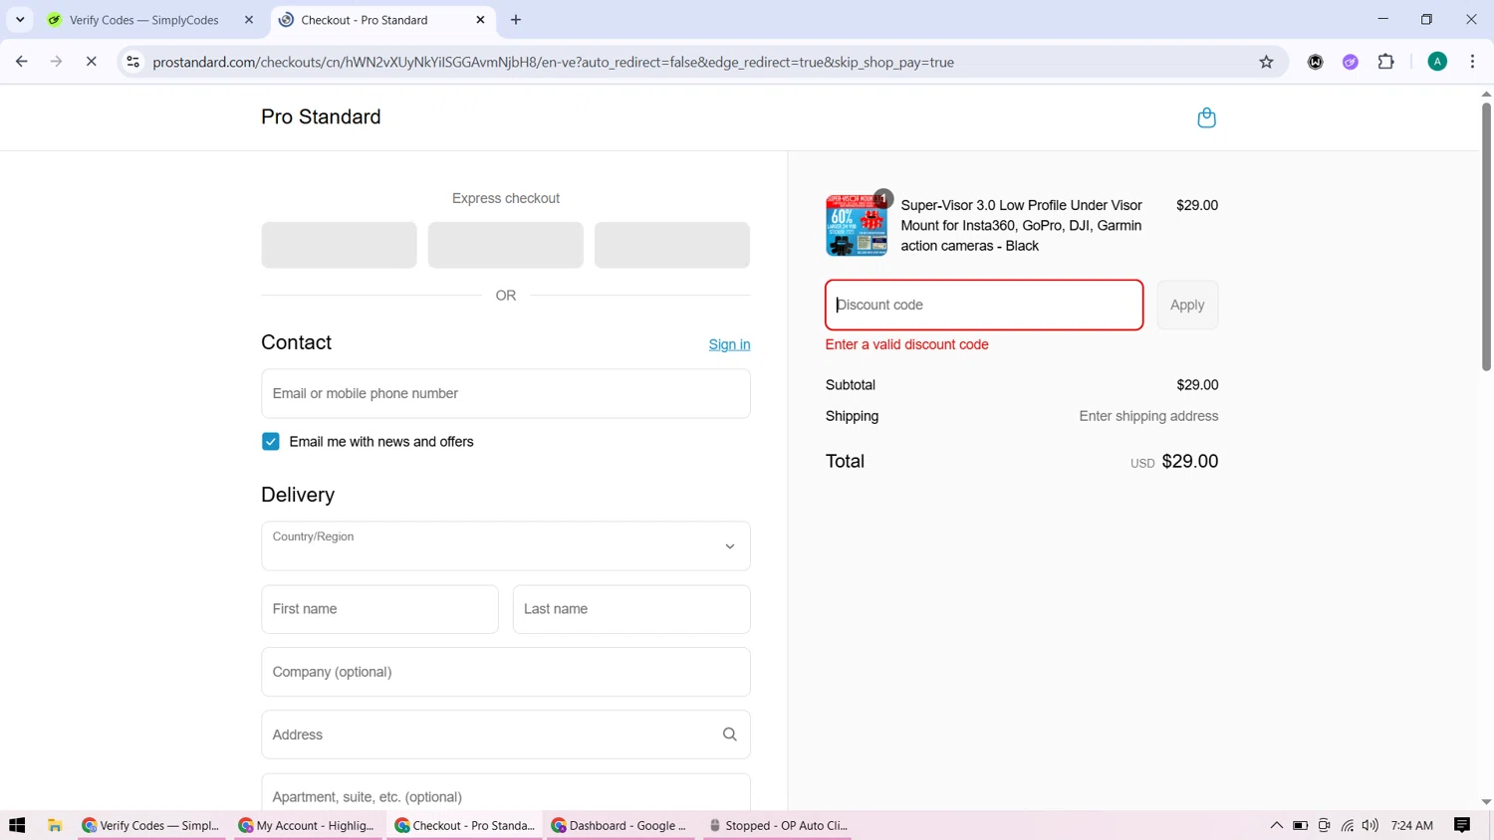Focus Email or mobile phone number field
This screenshot has width=1494, height=840.
pos(506,394)
